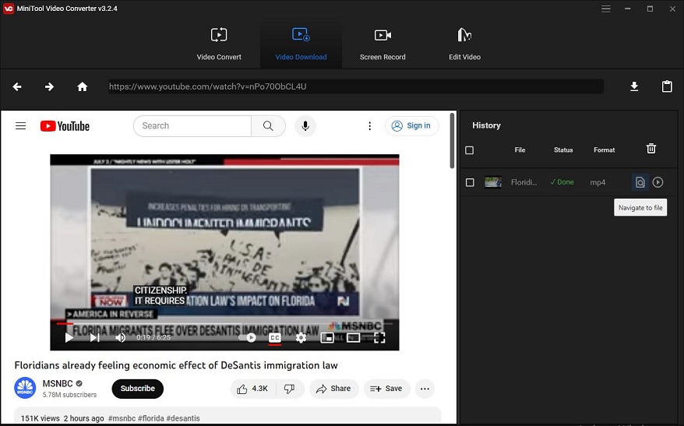
Task: Save the video to a playlist
Action: (x=386, y=389)
